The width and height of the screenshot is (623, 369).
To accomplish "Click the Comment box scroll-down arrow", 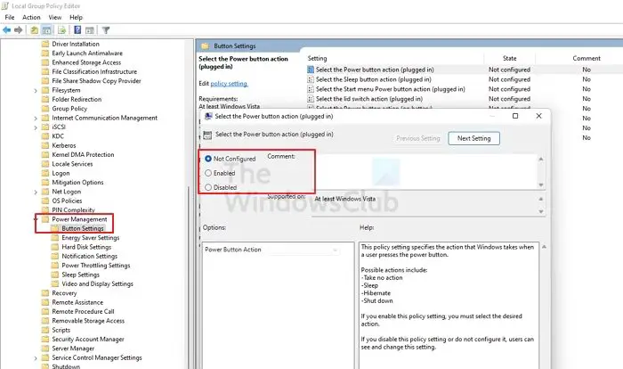I will click(541, 184).
